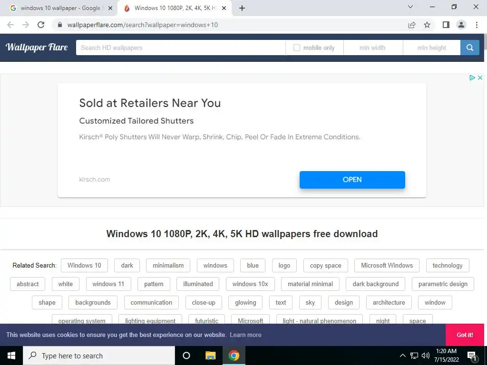Select the parametric design tag

(443, 284)
